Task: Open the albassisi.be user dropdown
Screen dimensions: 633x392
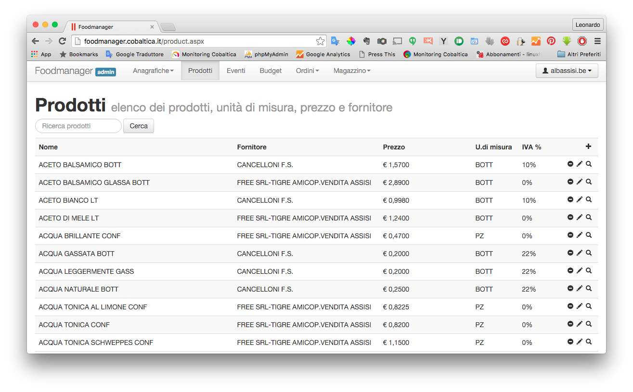Action: pyautogui.click(x=567, y=71)
